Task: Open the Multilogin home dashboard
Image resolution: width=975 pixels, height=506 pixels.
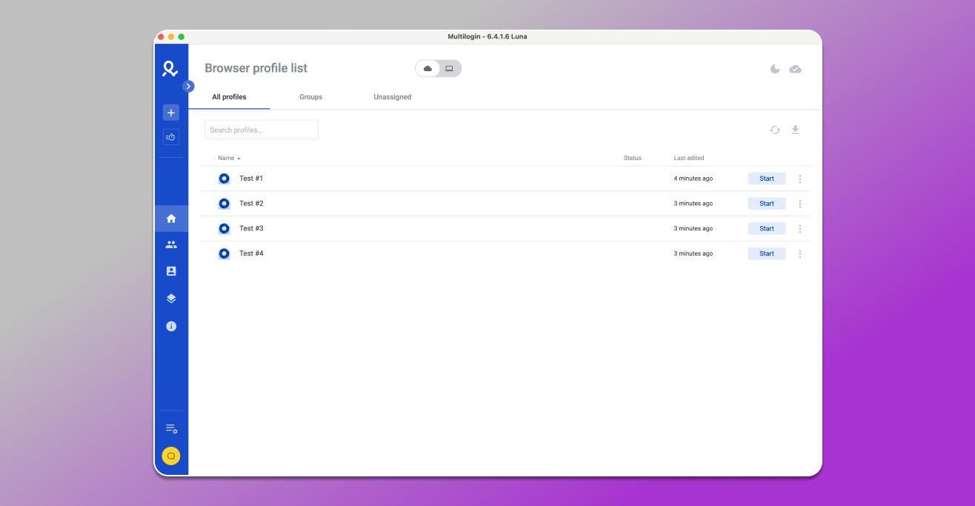Action: pyautogui.click(x=171, y=218)
